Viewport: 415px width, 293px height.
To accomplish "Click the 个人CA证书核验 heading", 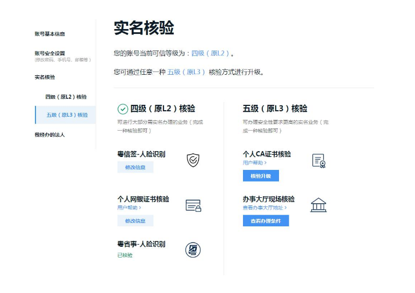I will 267,154.
